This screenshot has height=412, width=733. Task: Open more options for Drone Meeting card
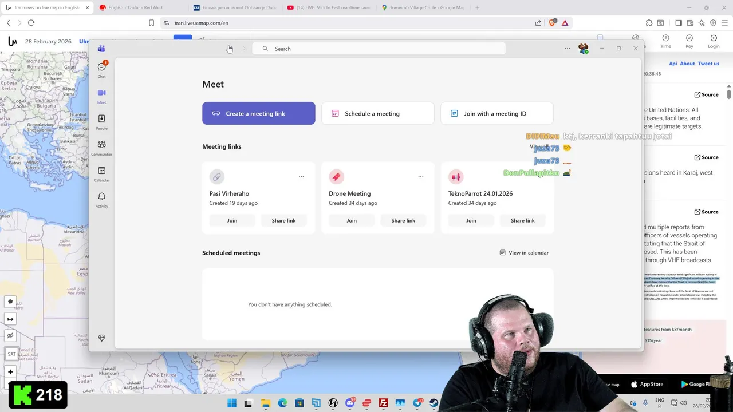pos(421,177)
